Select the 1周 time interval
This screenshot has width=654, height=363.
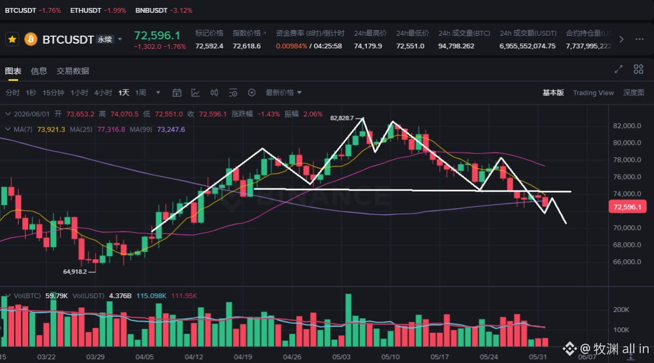tap(141, 93)
